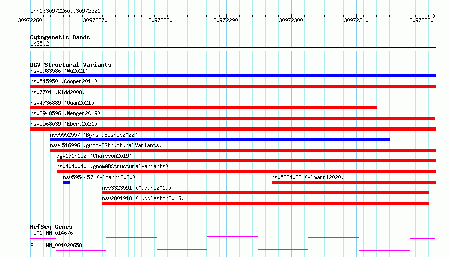The height and width of the screenshot is (257, 450).
Task: Select red bar under nsv5884088 (Almarri2020)
Action: [x=353, y=182]
